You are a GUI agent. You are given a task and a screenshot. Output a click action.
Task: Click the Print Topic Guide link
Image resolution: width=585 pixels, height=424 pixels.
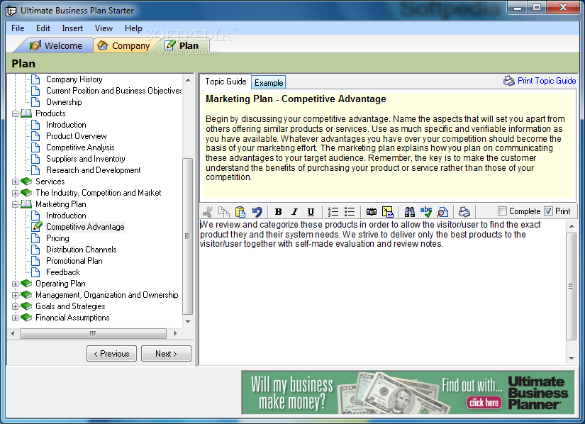(547, 81)
